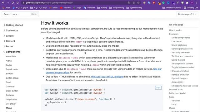Screen dimensions: 200x112
Task: Jump to Live demo section
Action: [x=176, y=41]
